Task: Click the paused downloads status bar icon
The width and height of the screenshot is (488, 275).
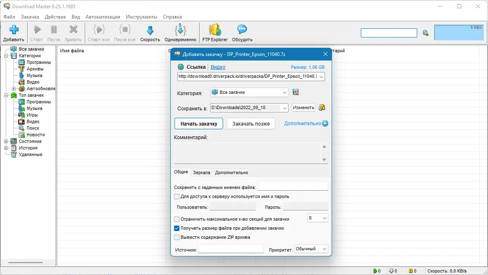Action: point(411,271)
